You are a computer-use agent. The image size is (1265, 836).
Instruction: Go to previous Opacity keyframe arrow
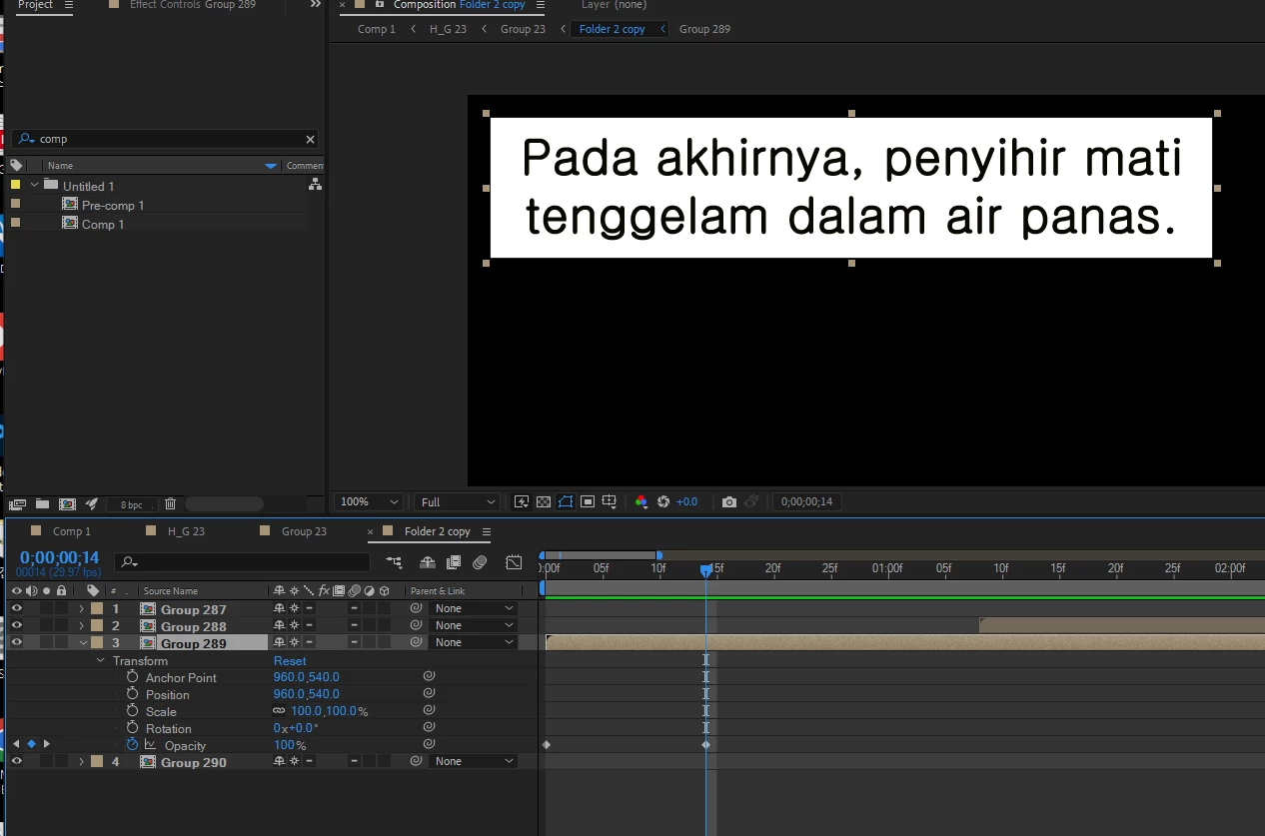[x=16, y=744]
